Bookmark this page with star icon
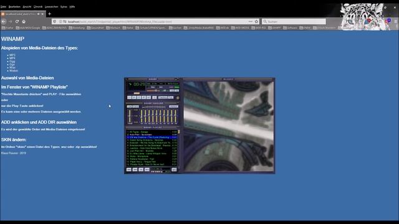The width and height of the screenshot is (399, 224). 256,22
